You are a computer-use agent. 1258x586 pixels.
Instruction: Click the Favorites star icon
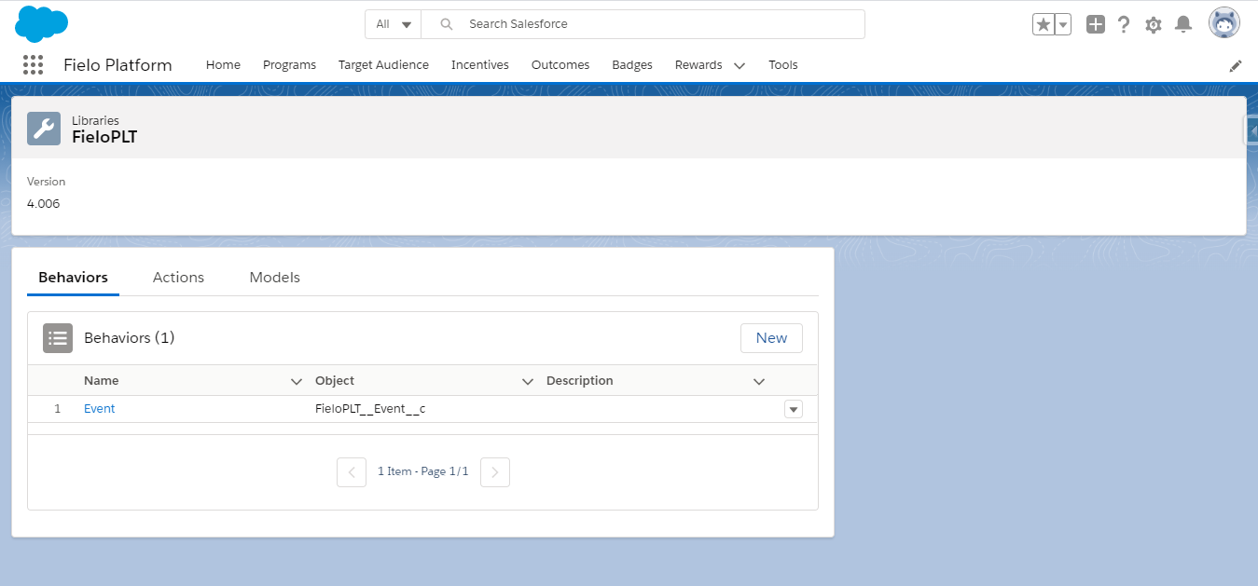coord(1044,24)
